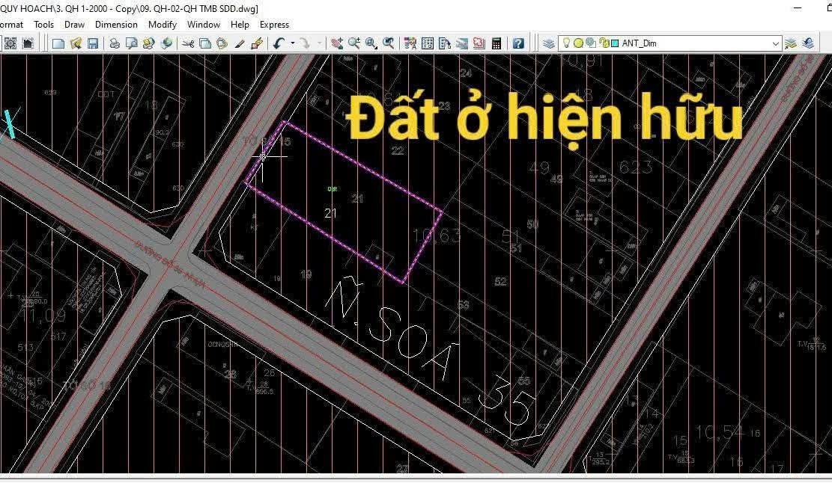Screen dimensions: 832x483
Task: Toggle the layer on/off lightbulb icon
Action: [x=567, y=43]
